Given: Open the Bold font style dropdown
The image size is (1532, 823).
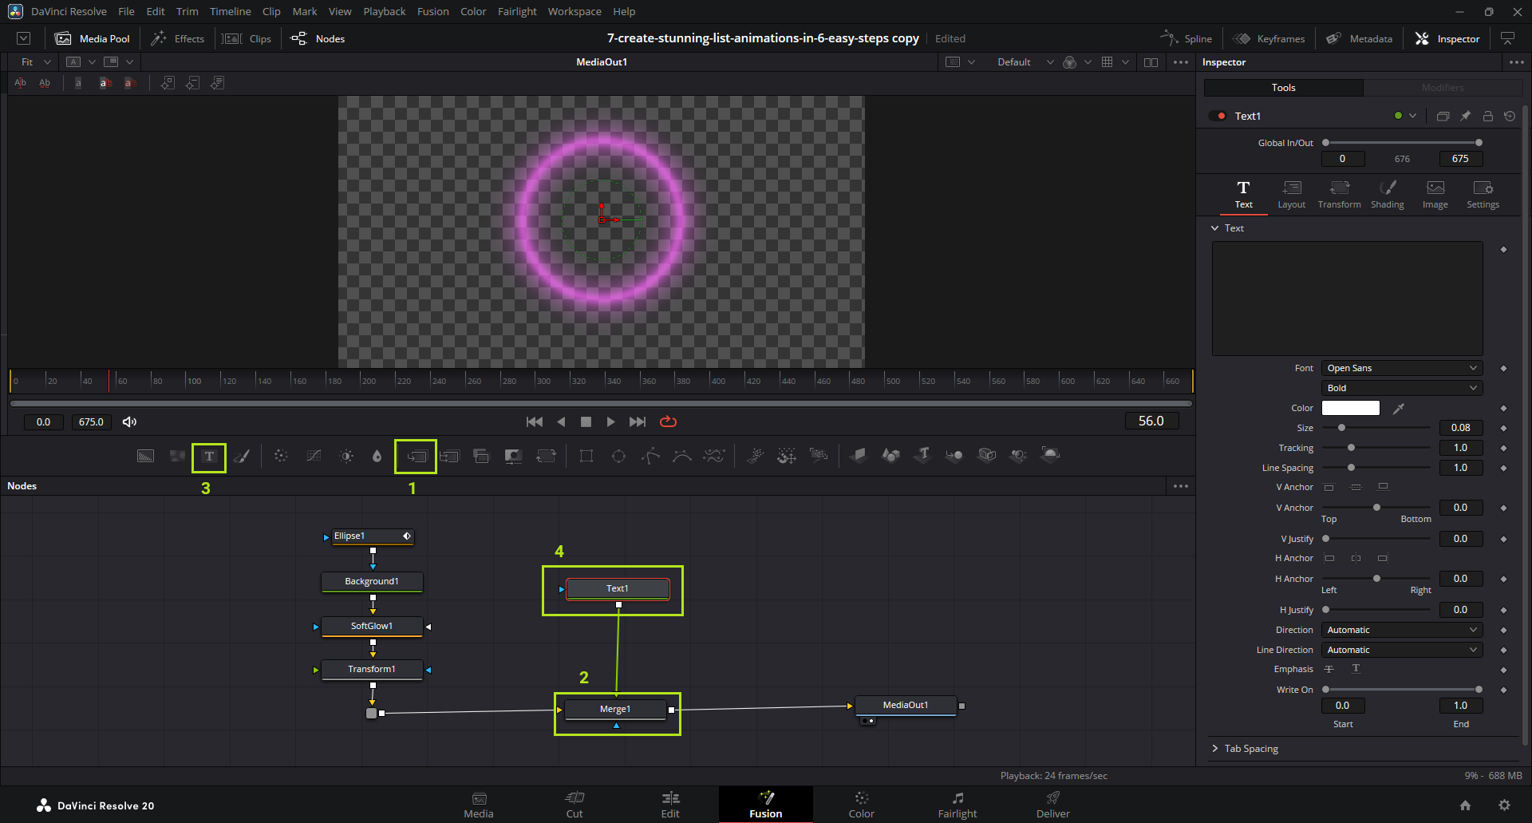Looking at the screenshot, I should click(x=1401, y=388).
